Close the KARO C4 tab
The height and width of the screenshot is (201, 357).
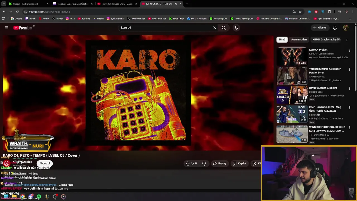[x=180, y=4]
